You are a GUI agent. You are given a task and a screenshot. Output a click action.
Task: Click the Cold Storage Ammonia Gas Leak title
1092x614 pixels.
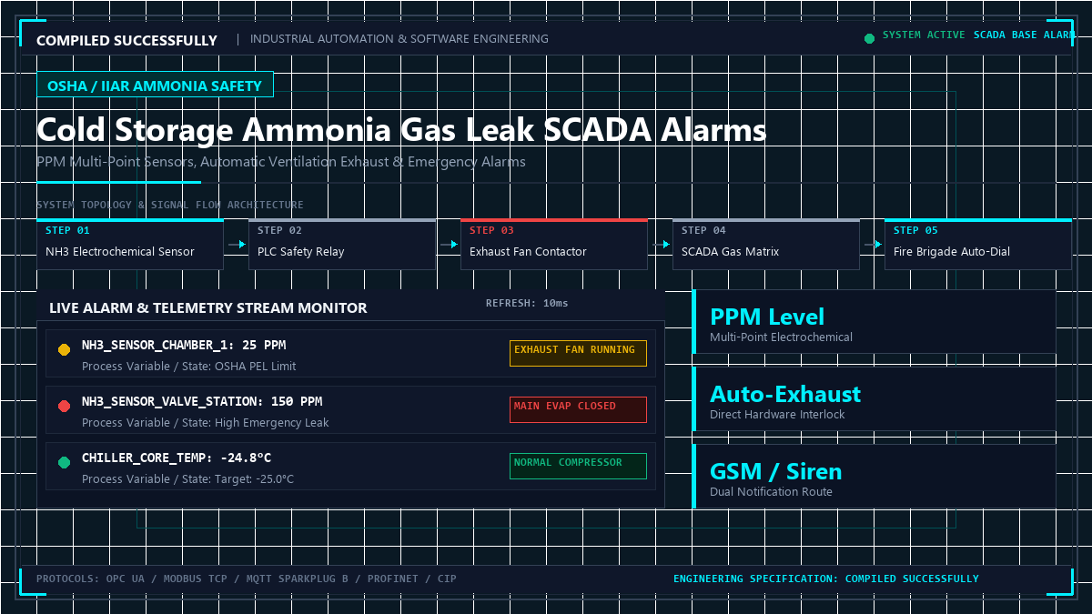[x=401, y=130]
